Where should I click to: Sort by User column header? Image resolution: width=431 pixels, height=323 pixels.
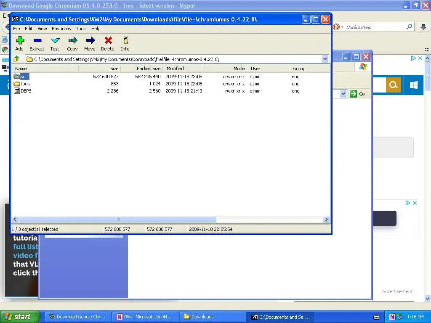[x=268, y=69]
